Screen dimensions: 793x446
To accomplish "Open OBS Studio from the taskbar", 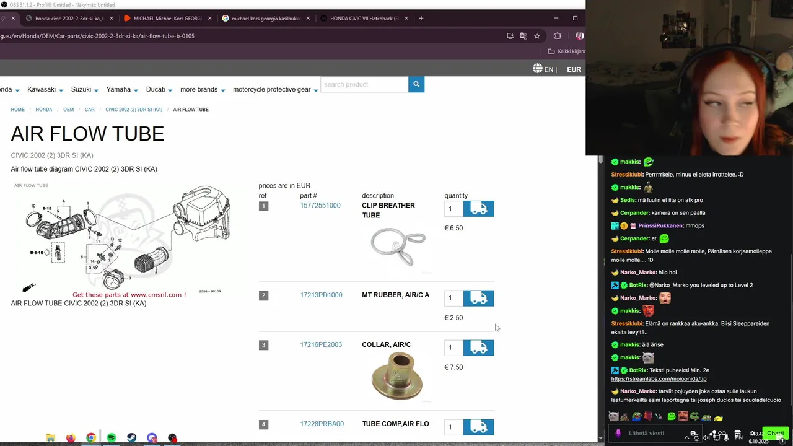I will coord(172,438).
